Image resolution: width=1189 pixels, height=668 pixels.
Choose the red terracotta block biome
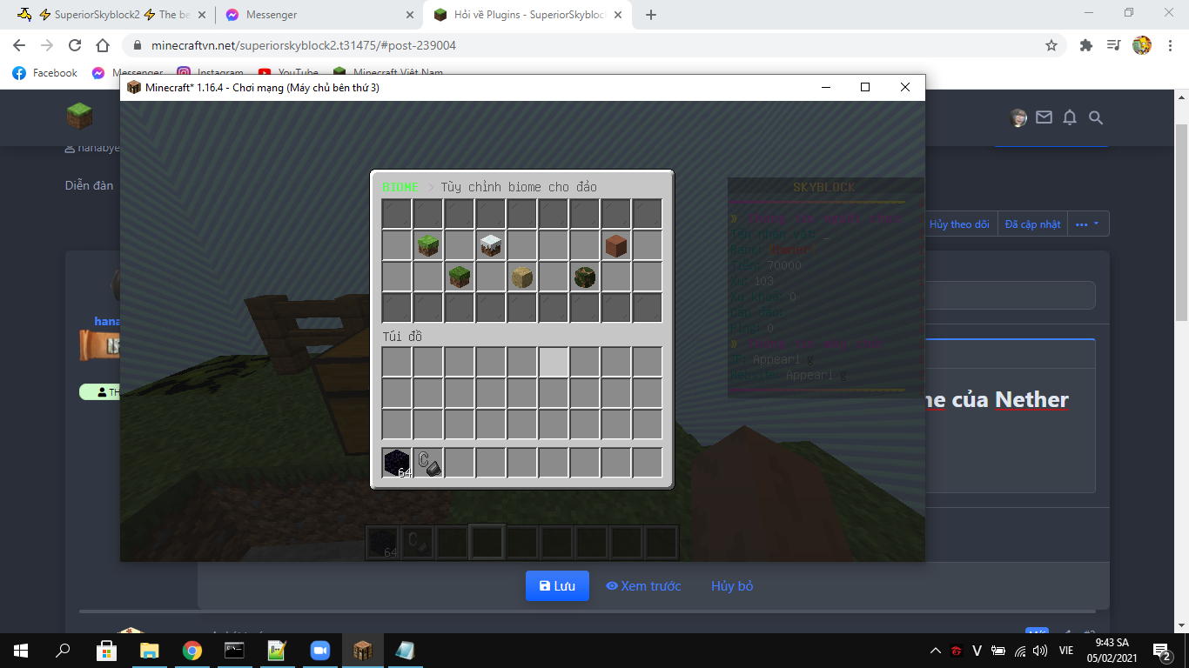point(616,245)
